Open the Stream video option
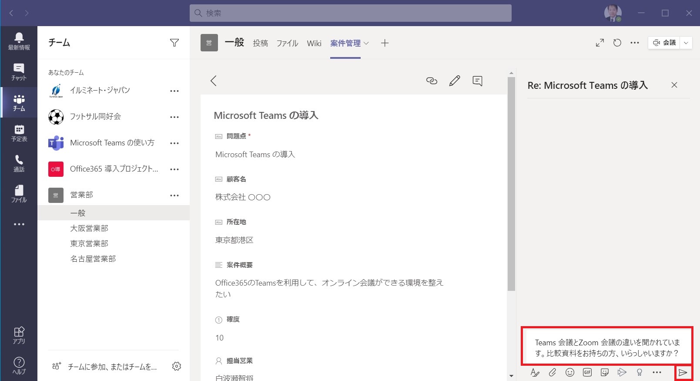The height and width of the screenshot is (381, 700). 622,372
